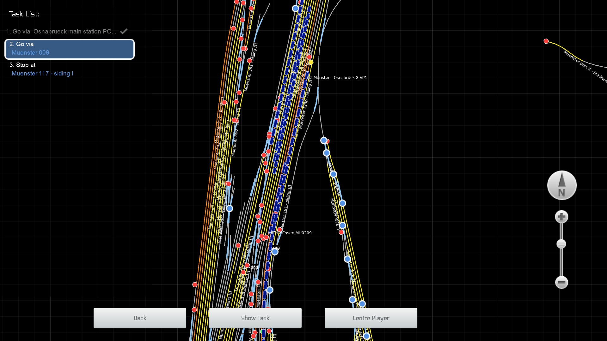Zoom in with the plus button
This screenshot has width=607, height=341.
[561, 217]
